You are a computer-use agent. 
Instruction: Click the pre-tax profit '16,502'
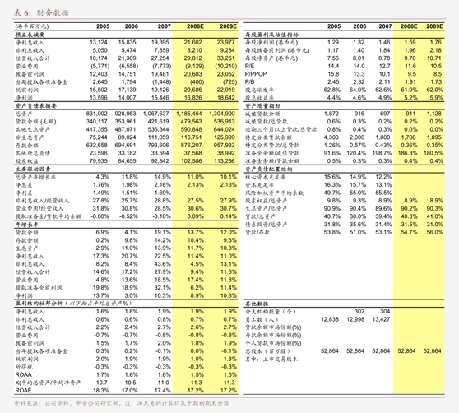click(99, 90)
